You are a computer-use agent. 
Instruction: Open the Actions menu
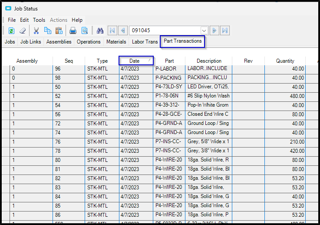(x=59, y=20)
